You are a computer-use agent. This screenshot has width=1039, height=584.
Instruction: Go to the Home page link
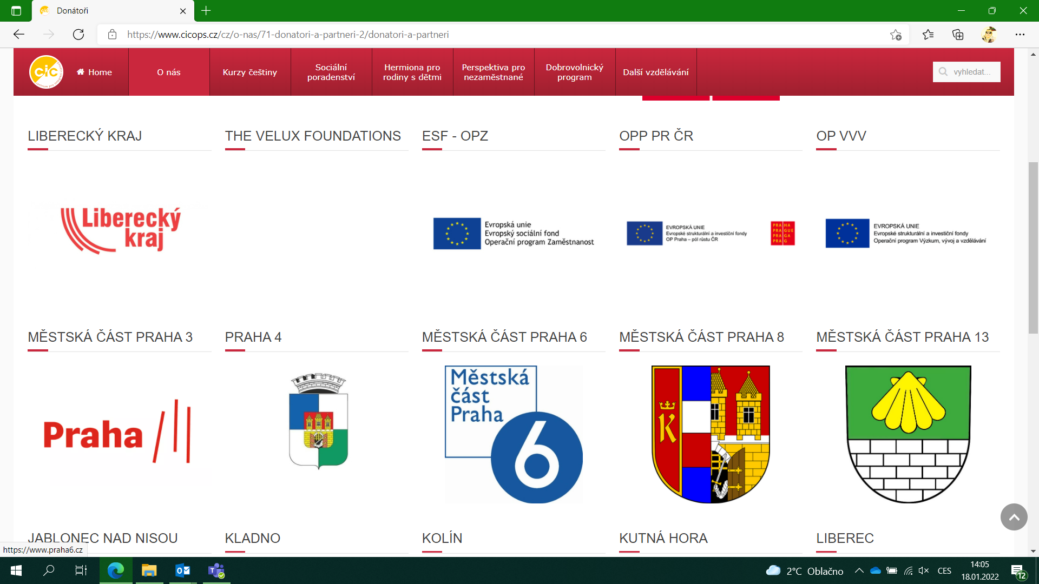(95, 72)
